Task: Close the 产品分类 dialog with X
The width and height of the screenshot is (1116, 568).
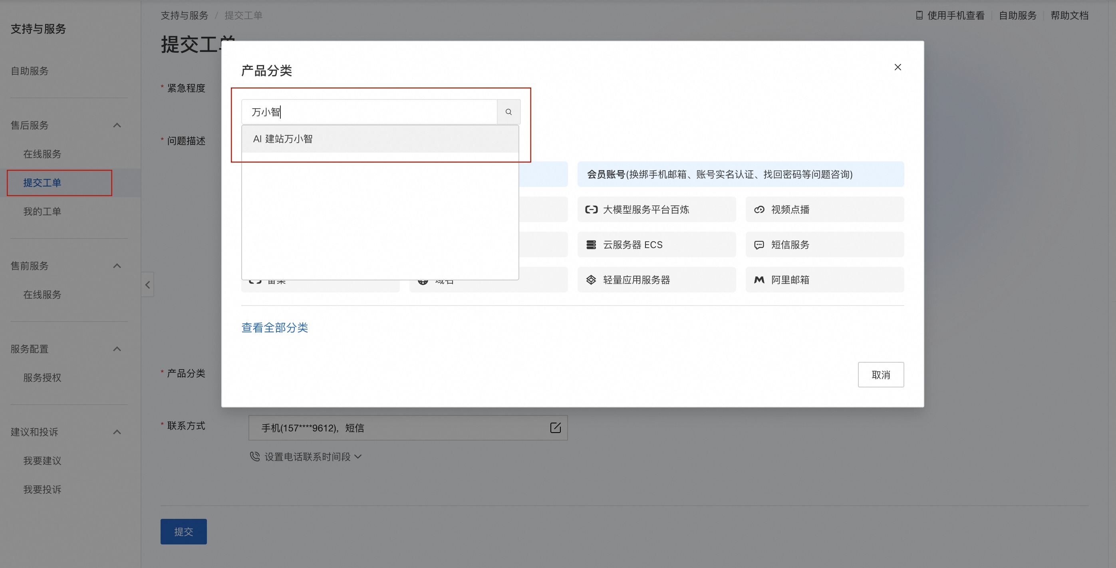Action: pyautogui.click(x=898, y=67)
